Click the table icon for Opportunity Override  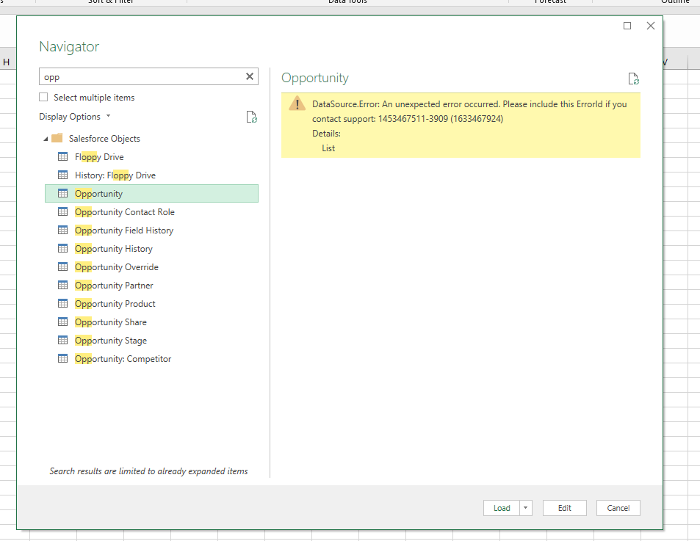[x=63, y=266]
